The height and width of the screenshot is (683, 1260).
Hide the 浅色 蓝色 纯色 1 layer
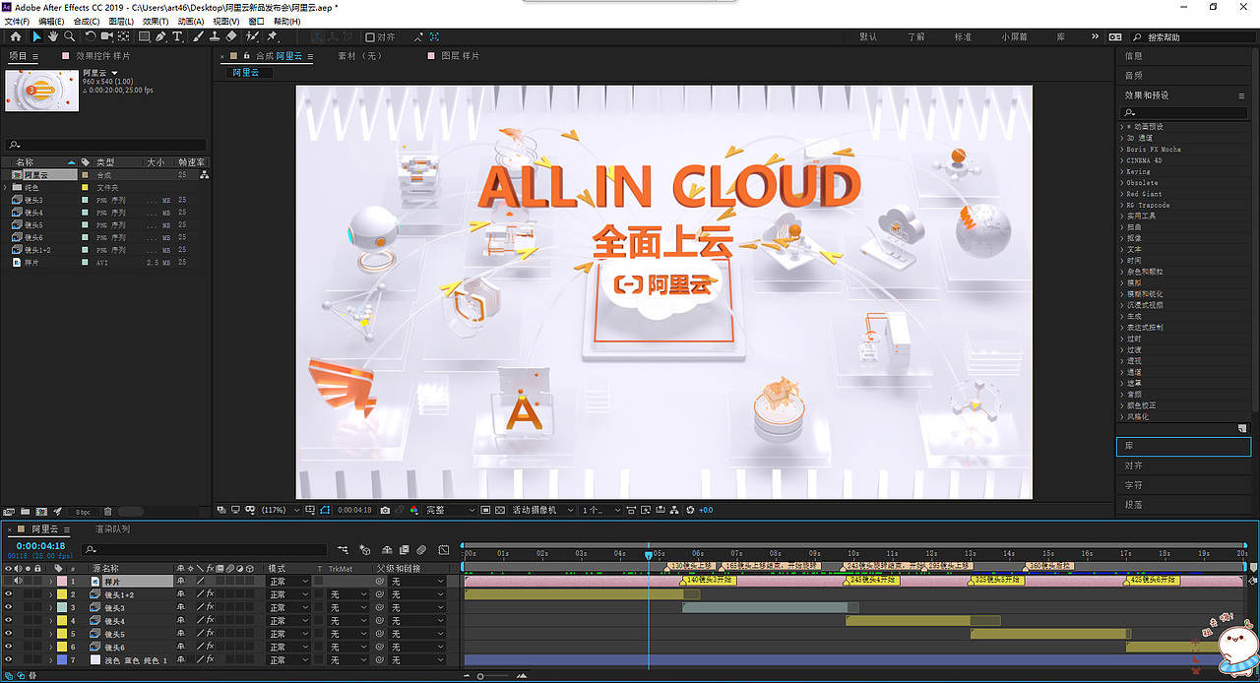coord(8,659)
